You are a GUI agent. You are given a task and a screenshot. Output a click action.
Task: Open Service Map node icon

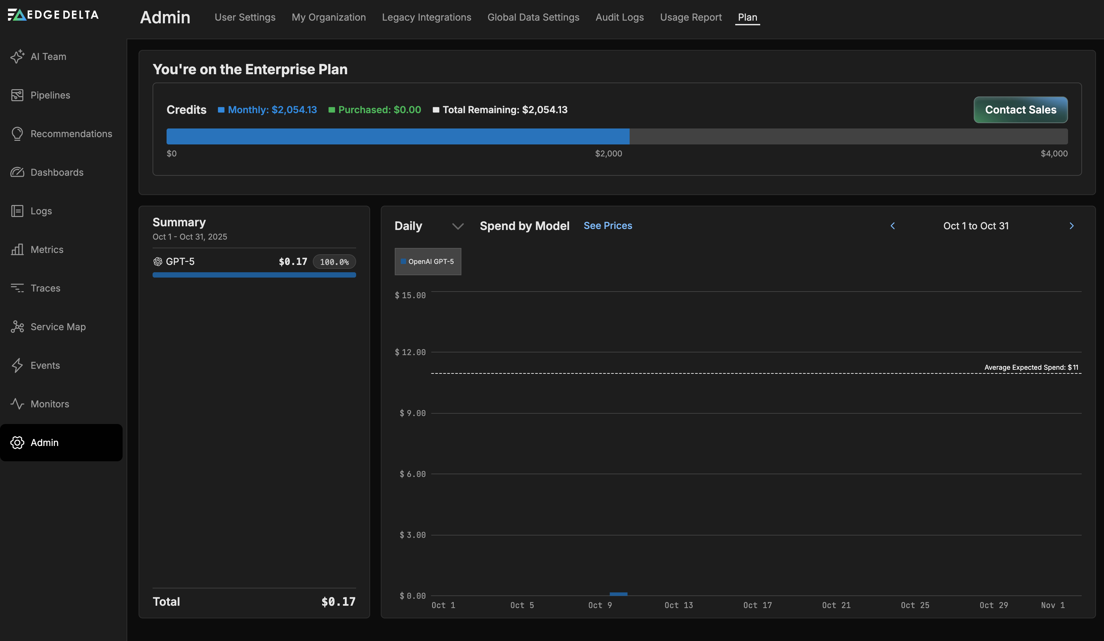coord(17,327)
